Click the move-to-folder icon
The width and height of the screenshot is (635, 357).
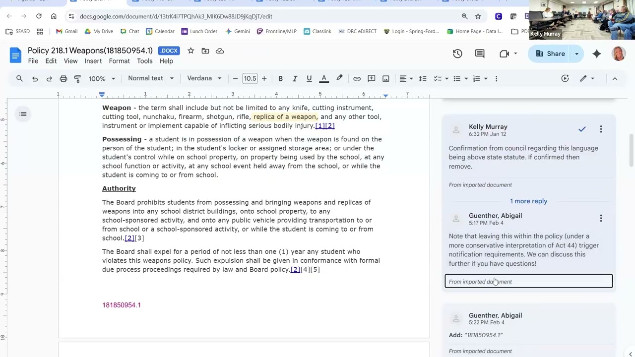point(205,51)
